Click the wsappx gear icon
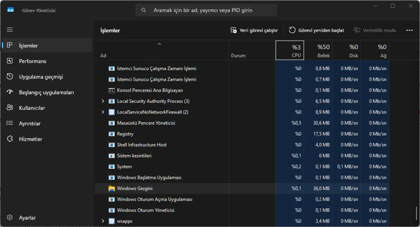420x227 pixels. 112,221
